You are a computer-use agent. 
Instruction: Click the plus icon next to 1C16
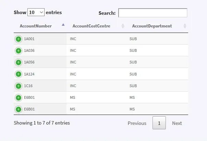[19, 86]
